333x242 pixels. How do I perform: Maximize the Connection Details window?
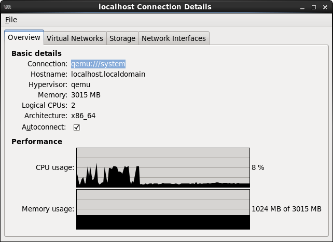pyautogui.click(x=314, y=7)
